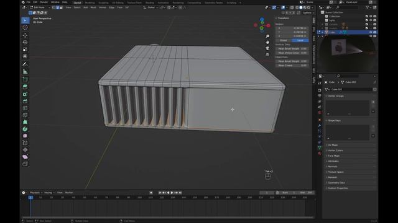
Task: Select the Rotate tool
Action: pyautogui.click(x=25, y=42)
